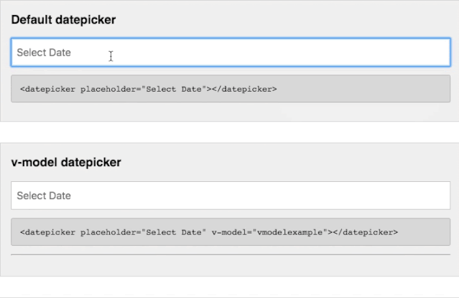Screen dimensions: 459x298
Task: Click the horizontal divider below v-model snippet
Action: (x=230, y=254)
